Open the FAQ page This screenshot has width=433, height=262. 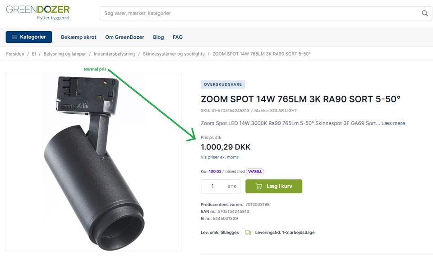[178, 37]
